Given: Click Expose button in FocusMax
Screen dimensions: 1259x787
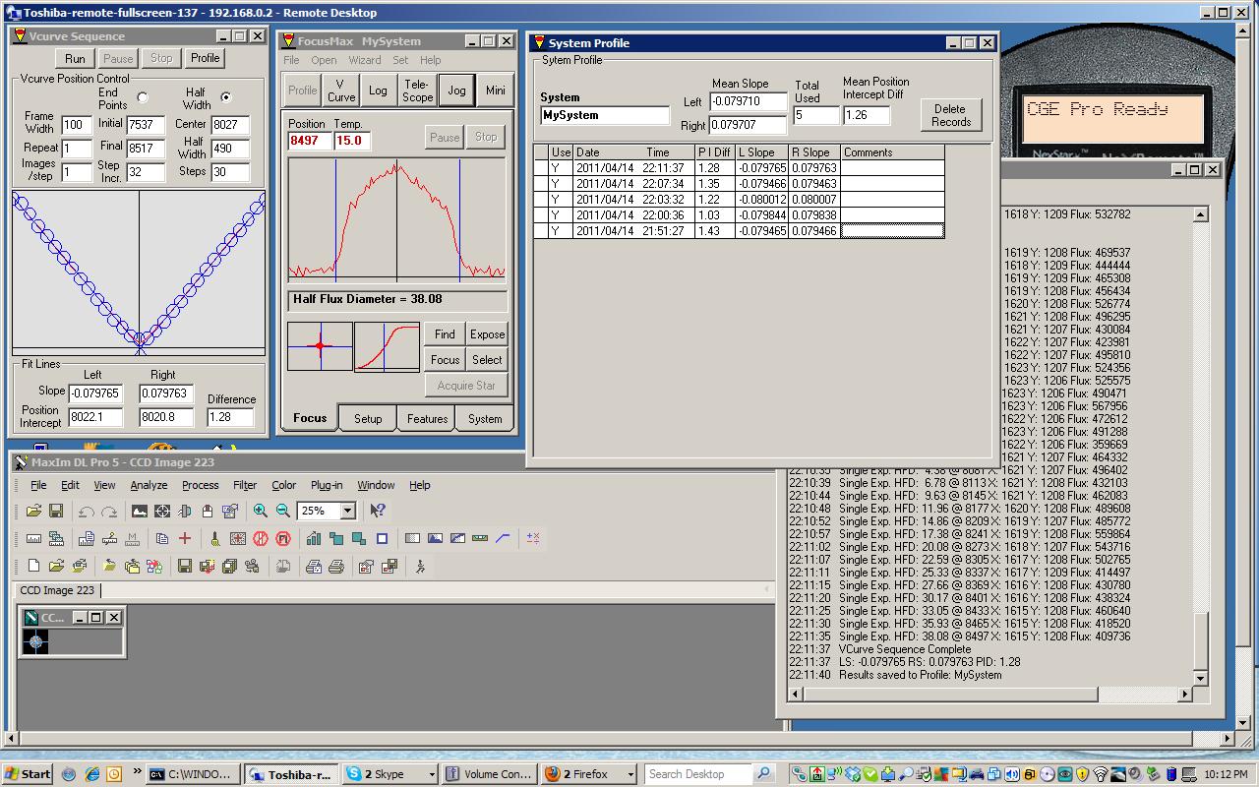Looking at the screenshot, I should click(x=487, y=334).
